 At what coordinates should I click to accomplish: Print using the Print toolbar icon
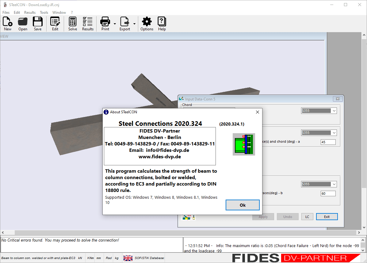105,24
